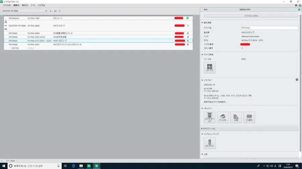This screenshot has width=302, height=169.
Task: Click Hardware Manager taskbar icon
Action: click(97, 166)
